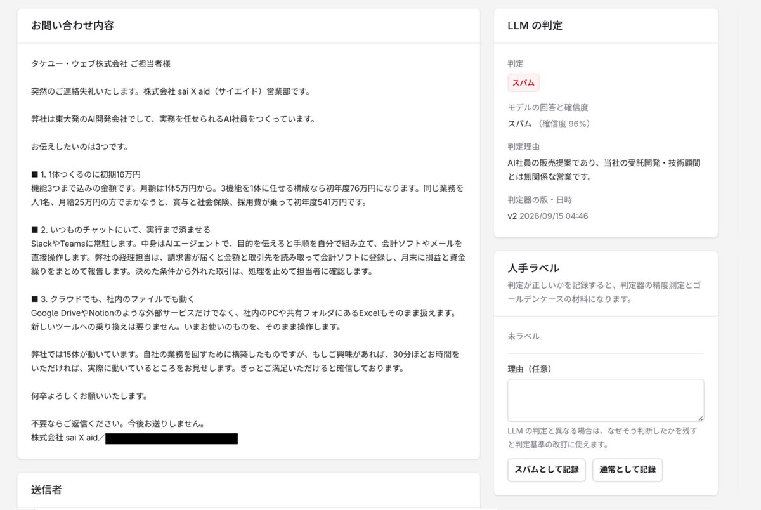
Task: Click the 送信者 section heading
Action: pos(46,489)
